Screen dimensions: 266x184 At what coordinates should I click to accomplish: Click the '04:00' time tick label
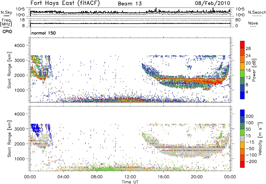pyautogui.click(x=63, y=177)
